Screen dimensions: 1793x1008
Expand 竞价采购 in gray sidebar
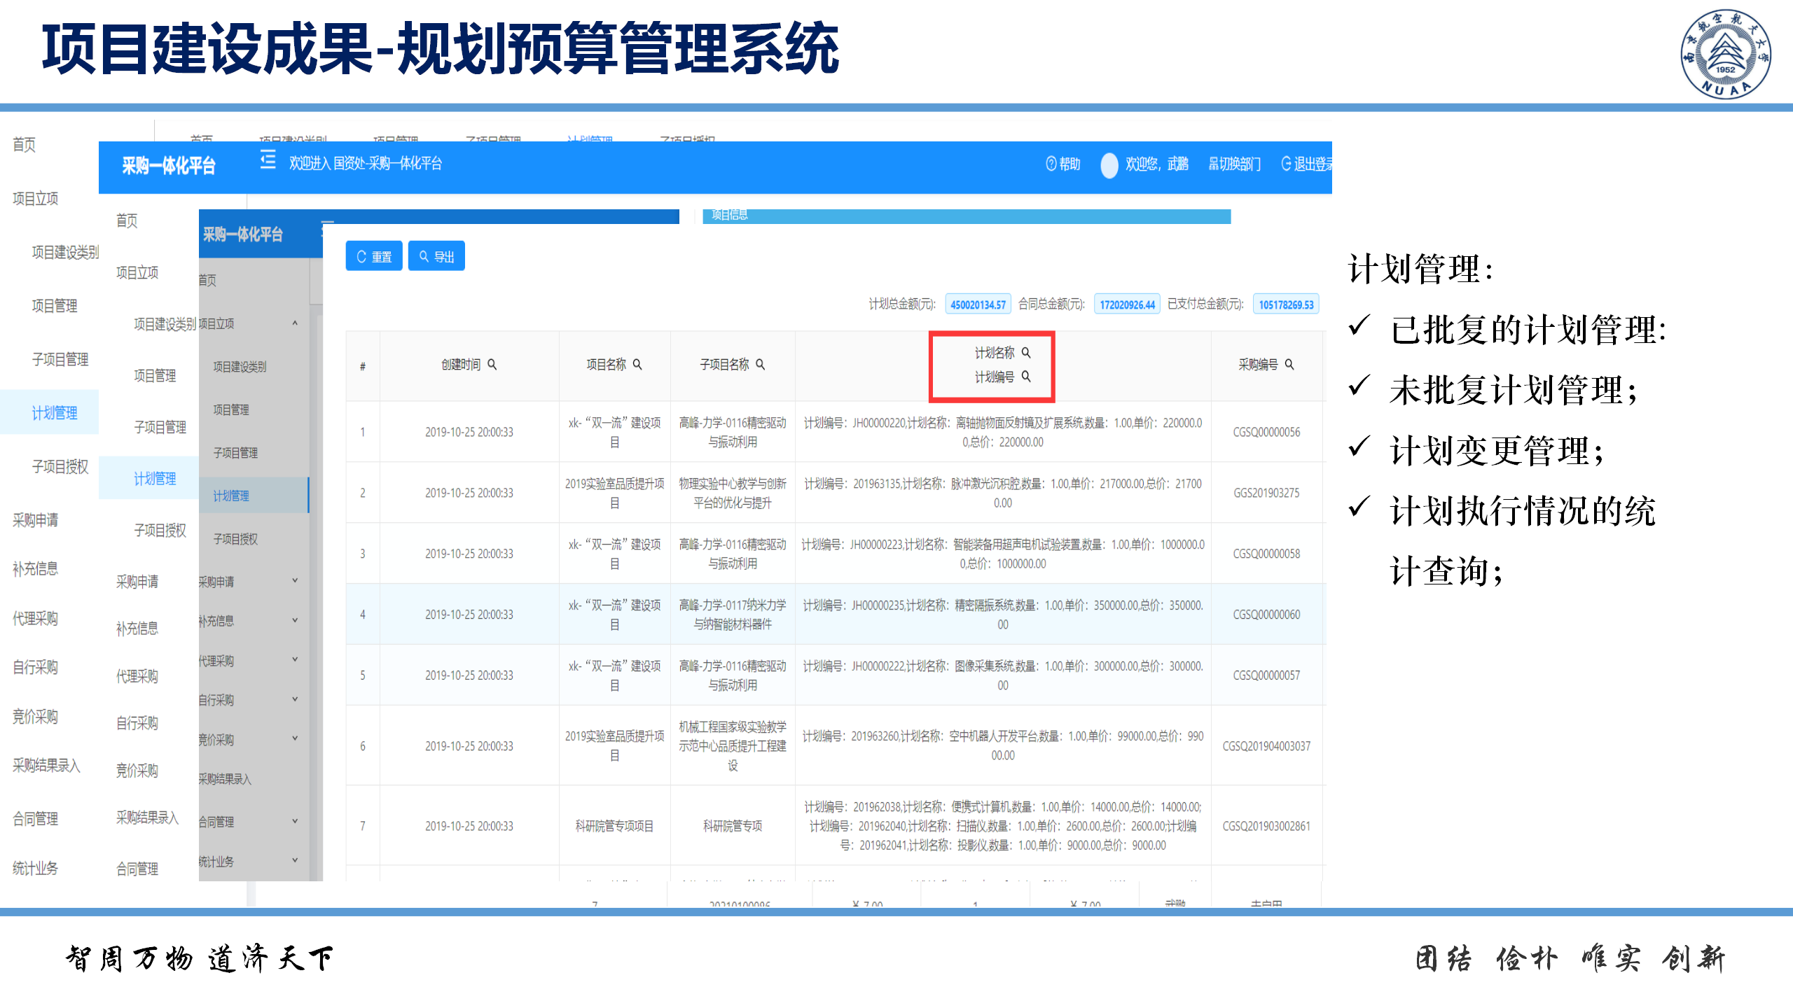(x=295, y=739)
